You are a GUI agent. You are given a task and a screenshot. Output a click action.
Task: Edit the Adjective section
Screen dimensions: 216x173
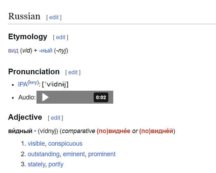click(55, 118)
